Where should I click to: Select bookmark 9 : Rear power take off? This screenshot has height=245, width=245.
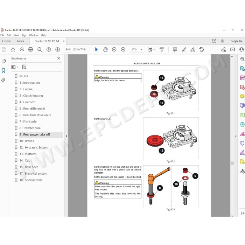[35, 134]
